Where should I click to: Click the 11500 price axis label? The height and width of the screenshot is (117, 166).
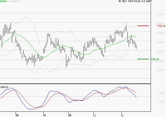click(x=160, y=33)
